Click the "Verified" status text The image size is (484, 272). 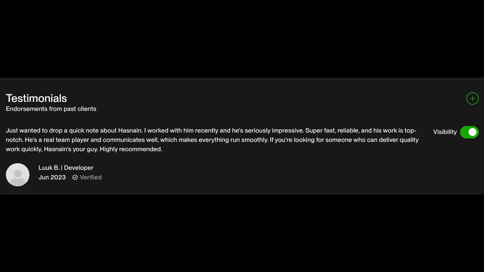[x=91, y=178]
